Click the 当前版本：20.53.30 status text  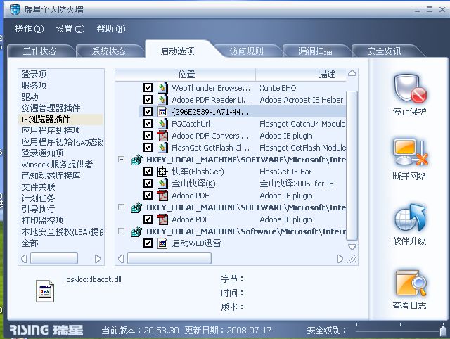click(140, 331)
